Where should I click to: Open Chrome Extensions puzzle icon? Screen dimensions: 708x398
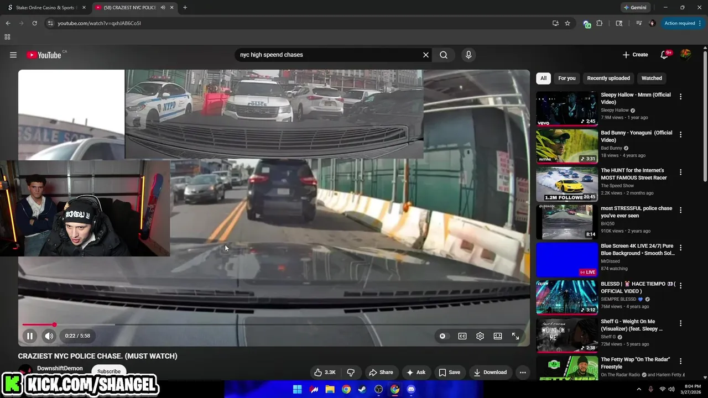[600, 23]
